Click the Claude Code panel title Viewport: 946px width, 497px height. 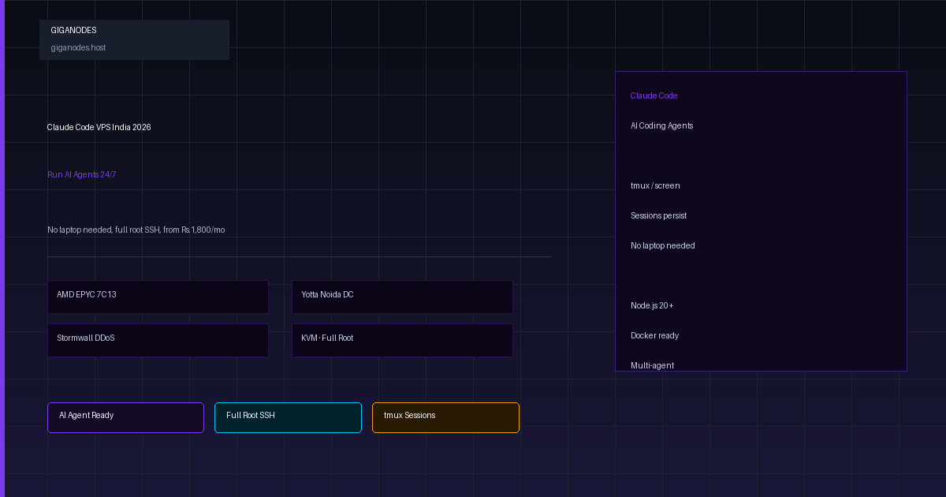click(x=654, y=95)
